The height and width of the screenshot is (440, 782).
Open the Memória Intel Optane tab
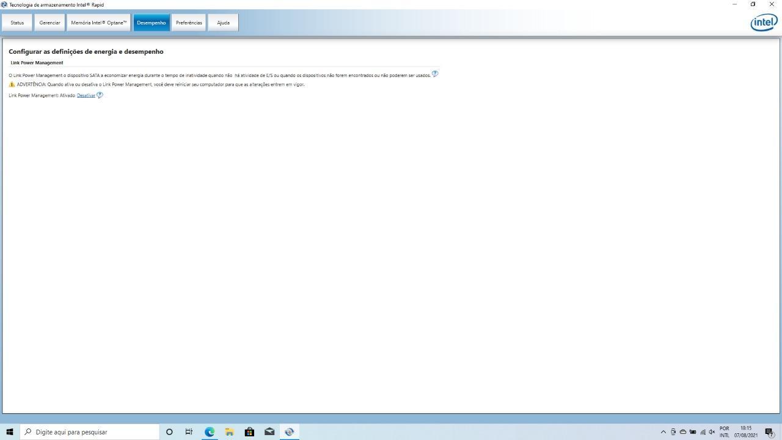(99, 23)
